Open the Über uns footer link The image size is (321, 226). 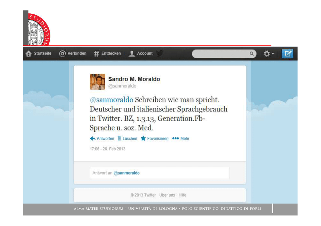[167, 195]
